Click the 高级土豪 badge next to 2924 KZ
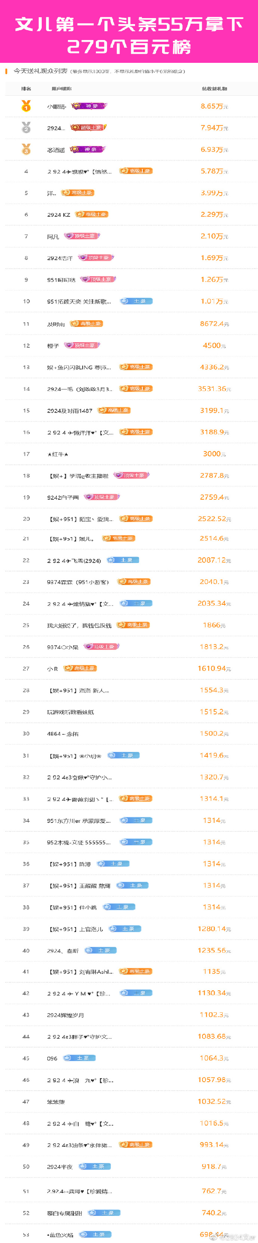Image resolution: width=258 pixels, height=1243 pixels. tap(92, 214)
